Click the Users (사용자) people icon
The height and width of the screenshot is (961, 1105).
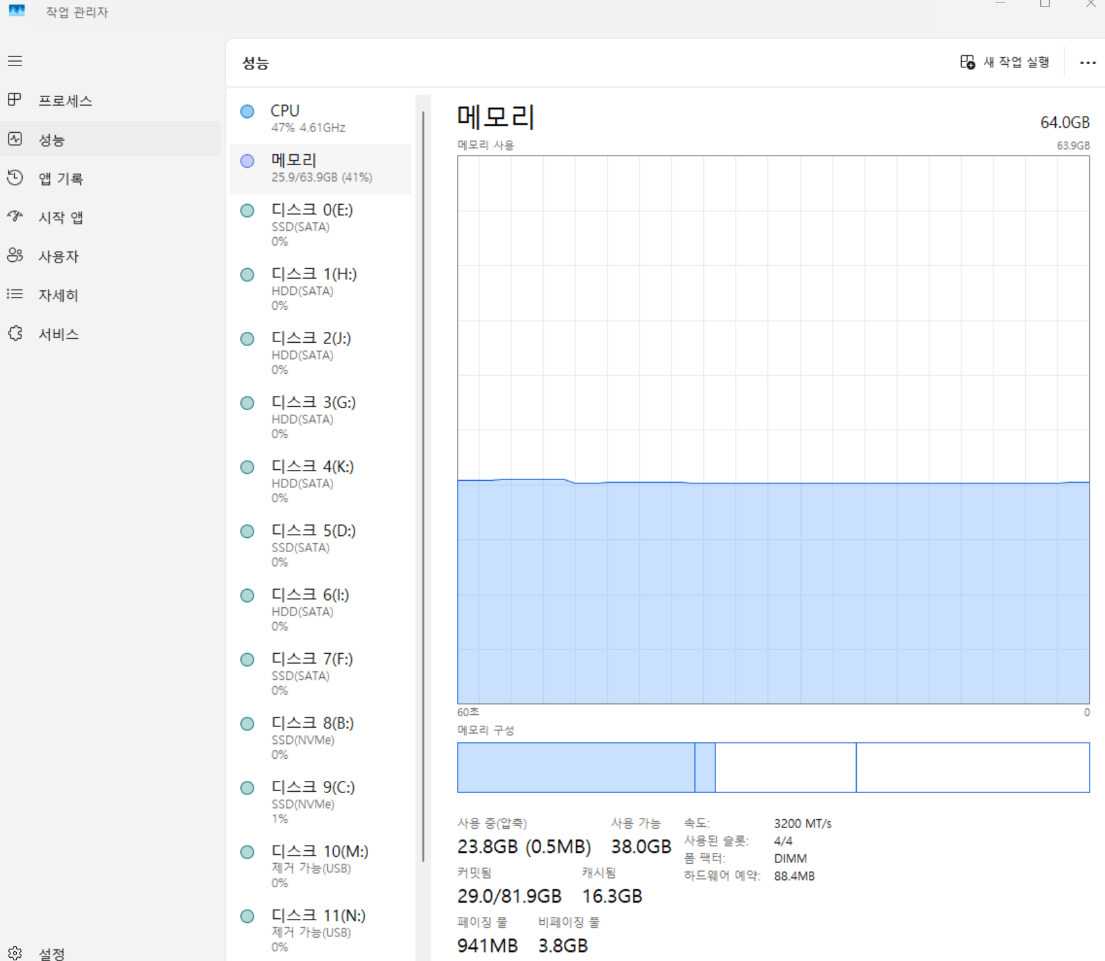[x=15, y=255]
